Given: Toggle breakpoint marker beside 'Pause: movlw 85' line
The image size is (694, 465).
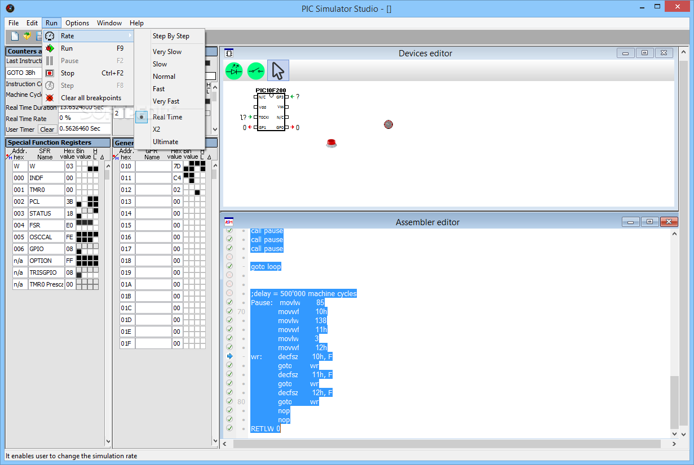Looking at the screenshot, I should point(229,302).
